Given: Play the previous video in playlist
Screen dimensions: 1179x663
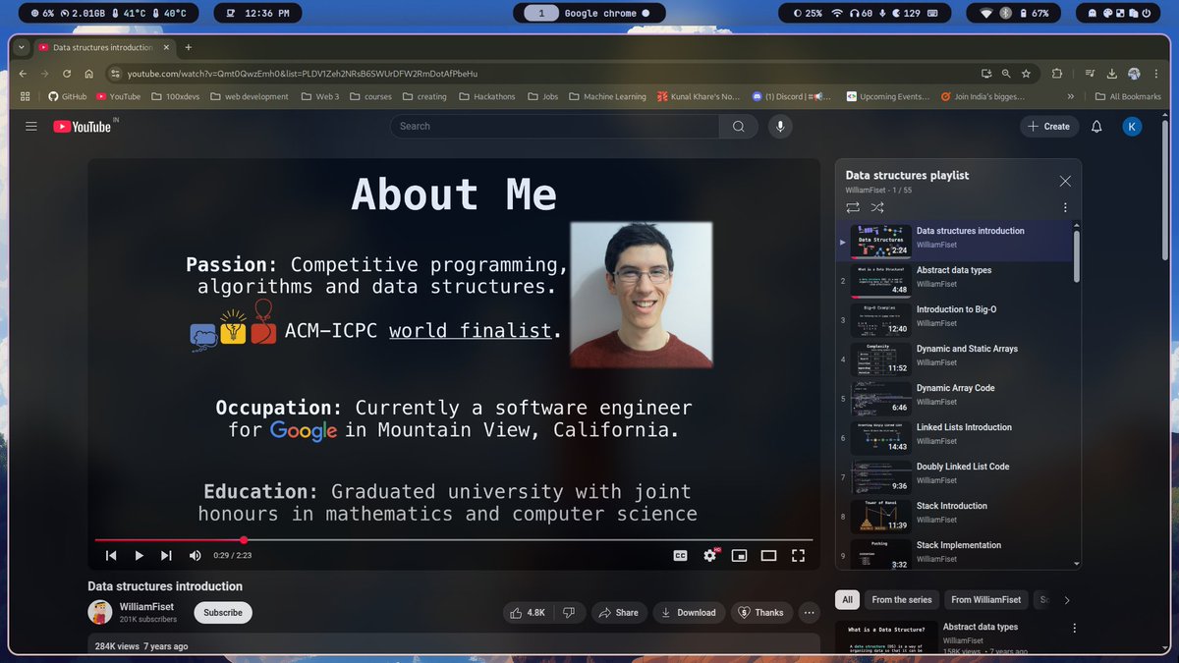Looking at the screenshot, I should tap(111, 556).
